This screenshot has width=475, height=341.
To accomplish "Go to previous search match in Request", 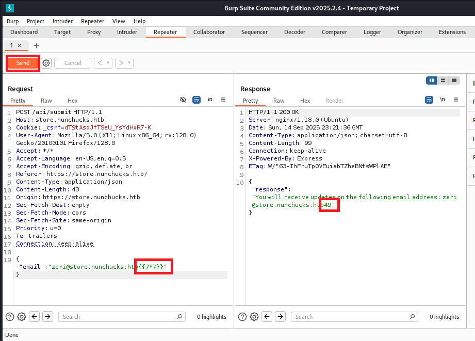I will point(34,317).
